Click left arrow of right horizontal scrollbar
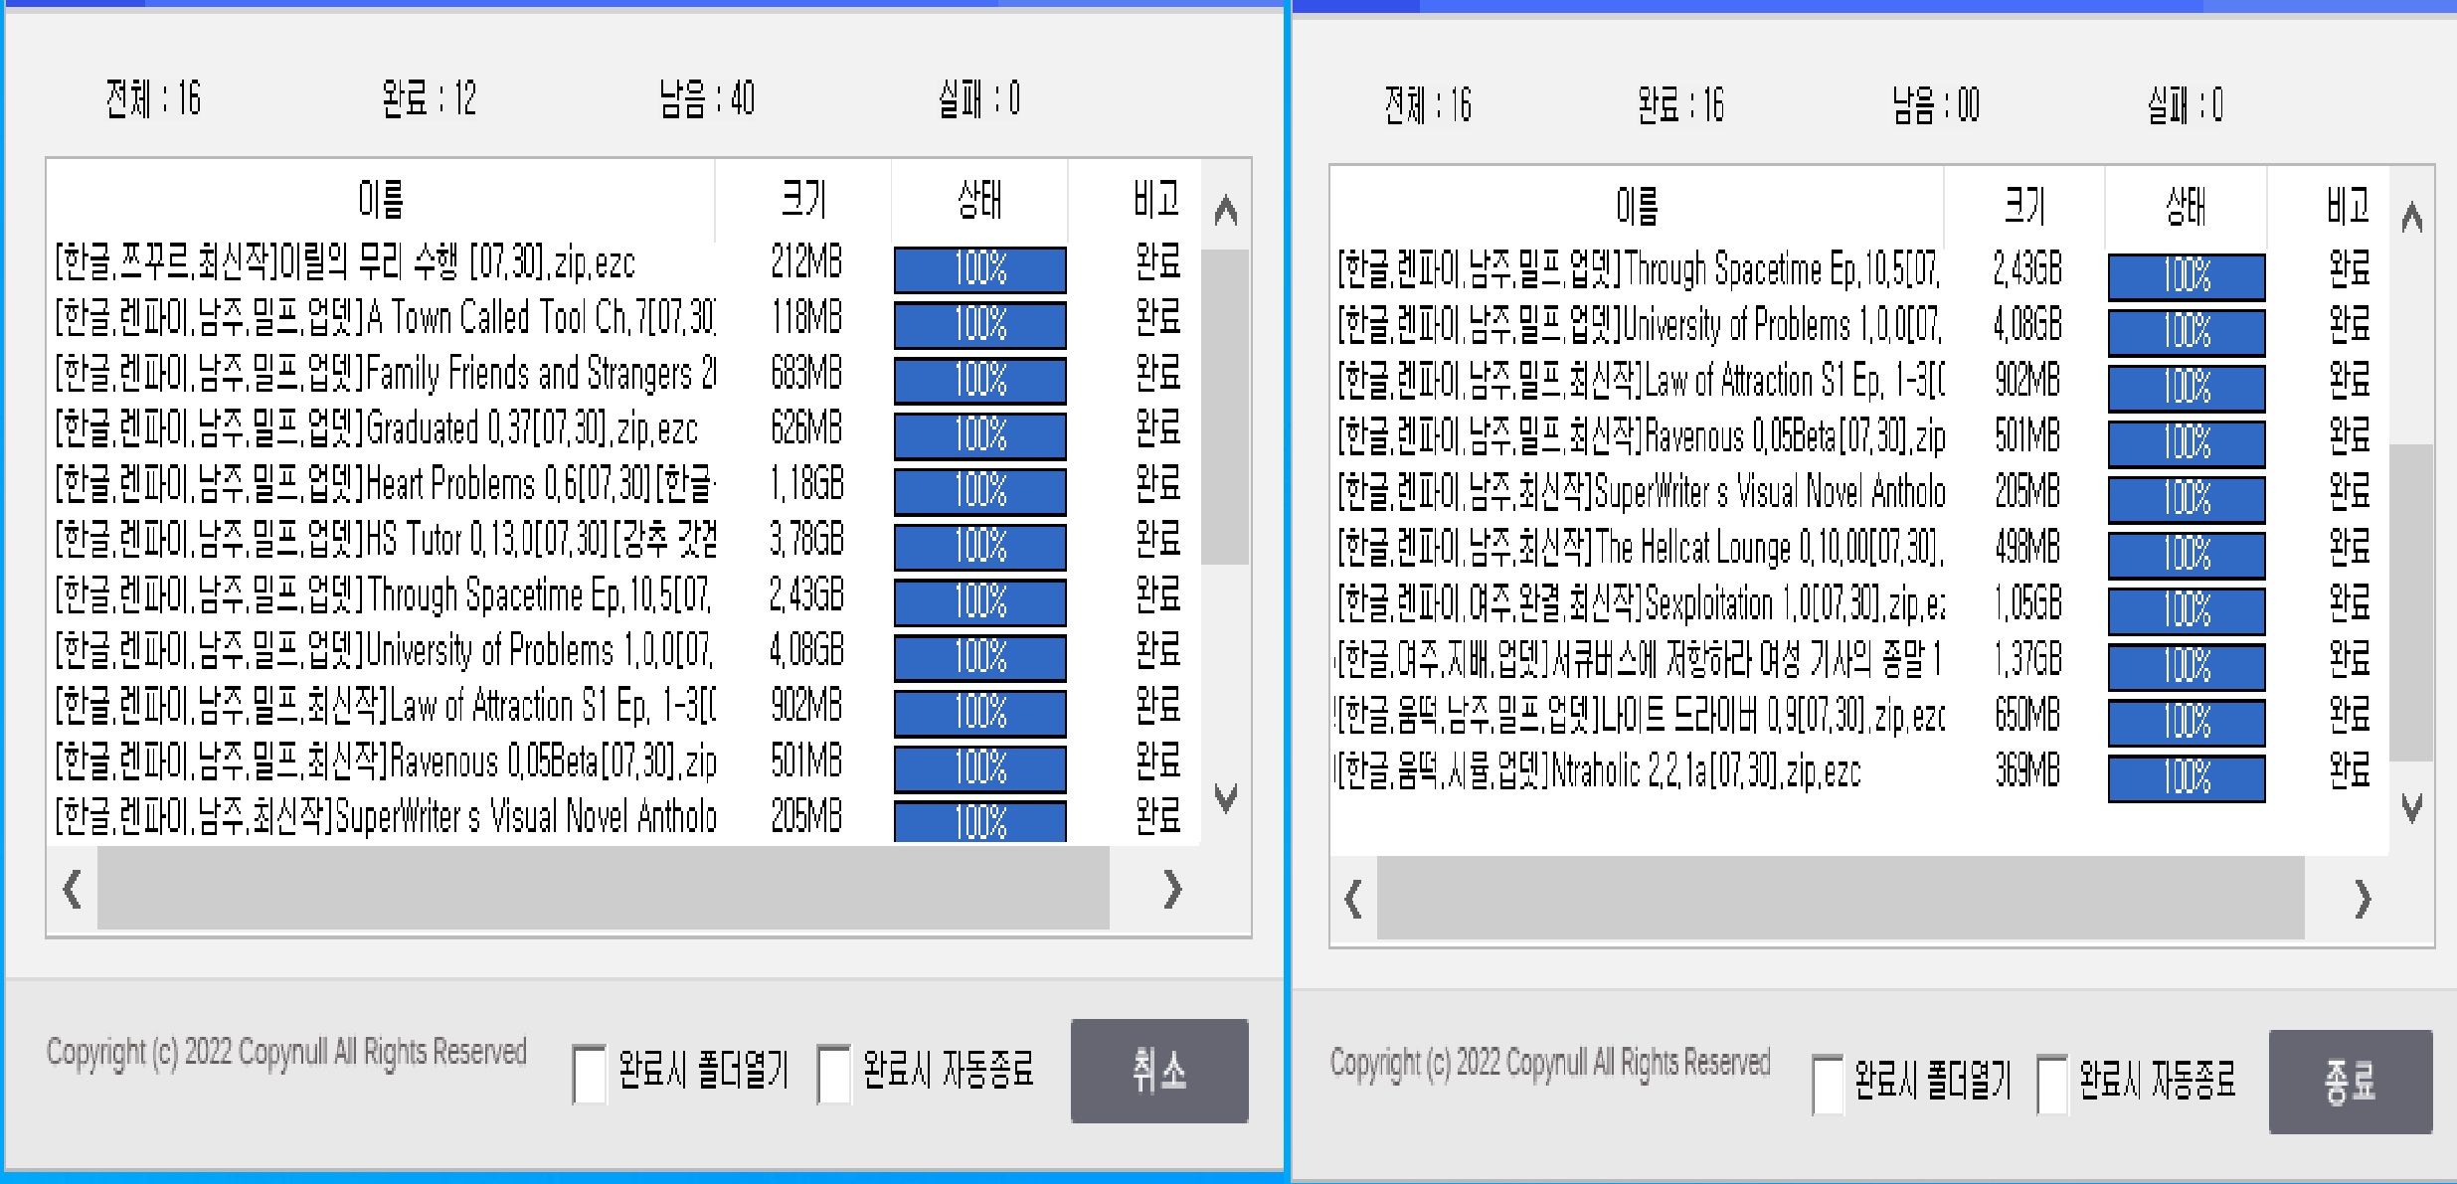The width and height of the screenshot is (2457, 1184). [1352, 900]
